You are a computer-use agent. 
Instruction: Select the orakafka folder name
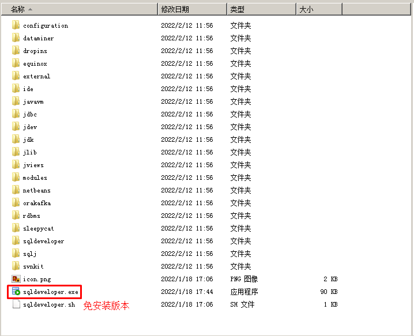37,203
